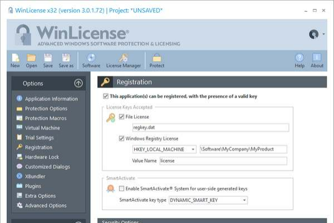Image resolution: width=334 pixels, height=223 pixels.
Task: Go to Trial Settings option
Action: click(x=39, y=138)
